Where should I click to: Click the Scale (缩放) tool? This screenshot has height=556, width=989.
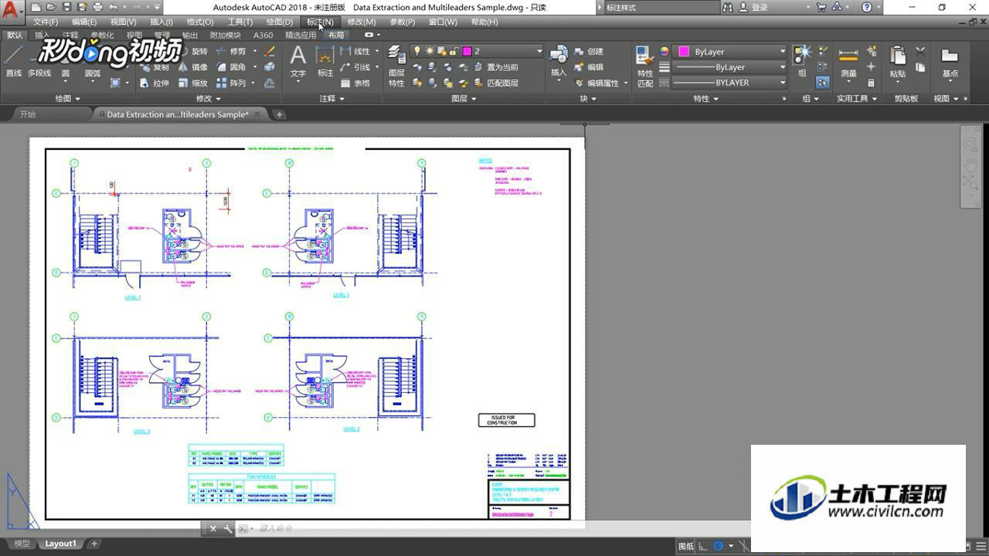pos(192,83)
